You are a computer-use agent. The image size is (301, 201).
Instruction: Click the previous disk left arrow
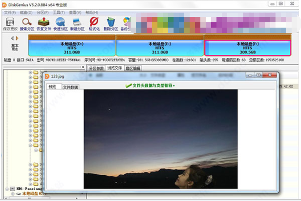[x=13, y=38]
